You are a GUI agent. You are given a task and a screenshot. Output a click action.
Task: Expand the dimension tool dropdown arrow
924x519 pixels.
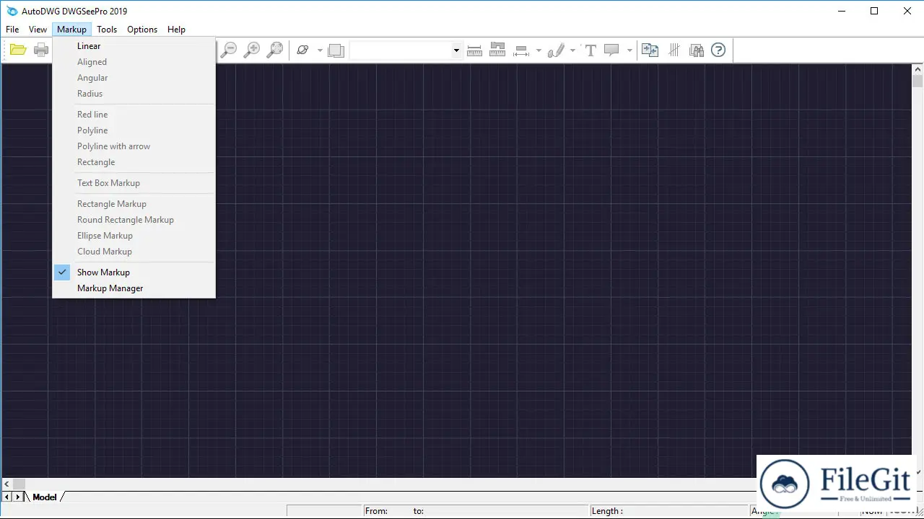point(539,50)
